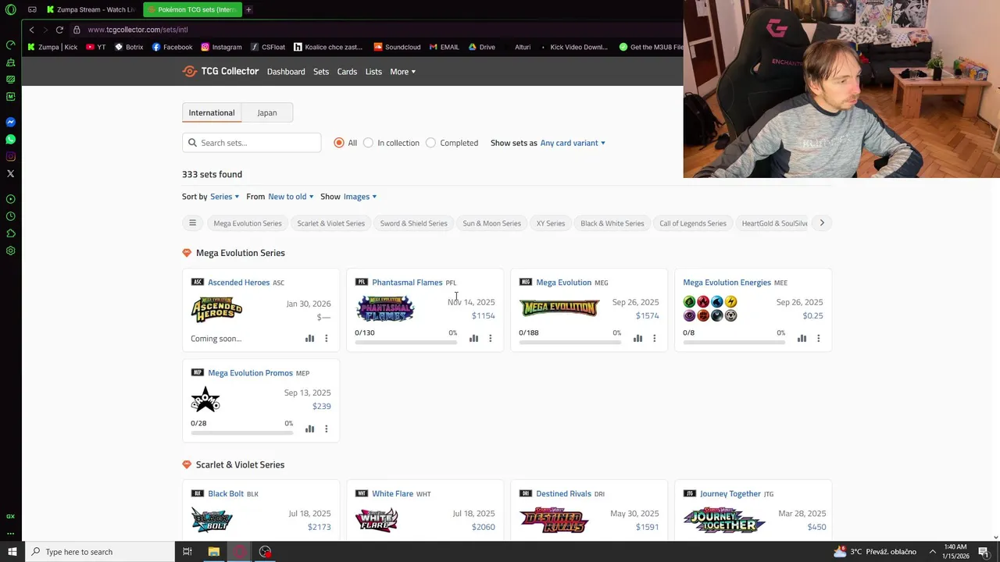Click the Opera GX logo menu

point(11,9)
